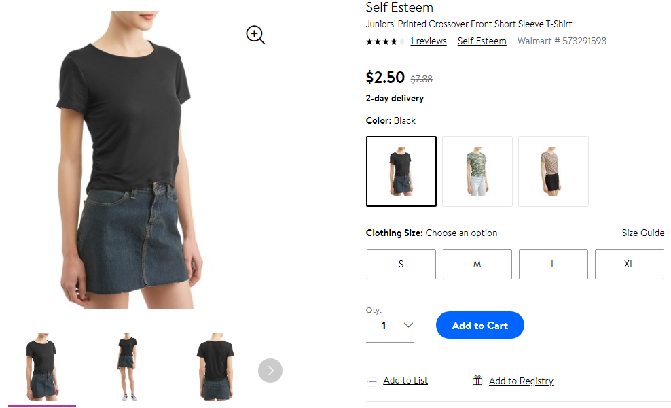Select the Black color swatch
This screenshot has height=408, width=671.
pyautogui.click(x=401, y=171)
